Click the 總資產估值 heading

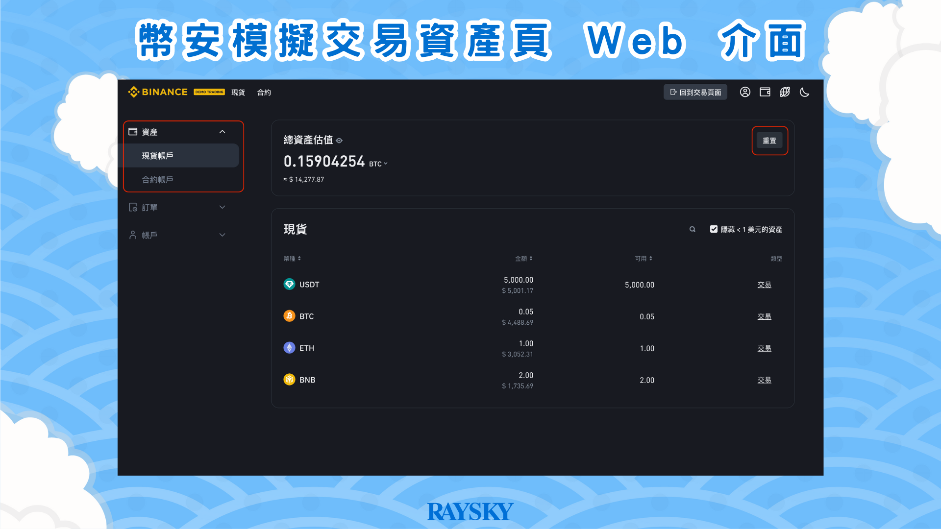[x=308, y=140]
